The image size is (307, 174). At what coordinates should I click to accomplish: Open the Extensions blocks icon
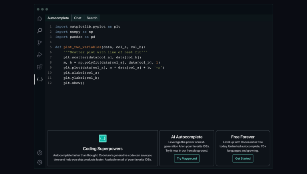point(40,67)
